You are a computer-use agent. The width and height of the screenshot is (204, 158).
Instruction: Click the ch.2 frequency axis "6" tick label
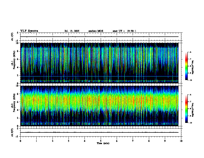pyautogui.click(x=18, y=102)
